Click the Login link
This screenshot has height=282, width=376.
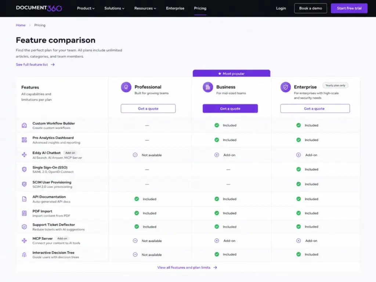pos(281,8)
